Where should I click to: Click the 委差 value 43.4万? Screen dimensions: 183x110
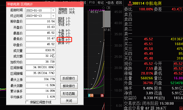point(177,9)
